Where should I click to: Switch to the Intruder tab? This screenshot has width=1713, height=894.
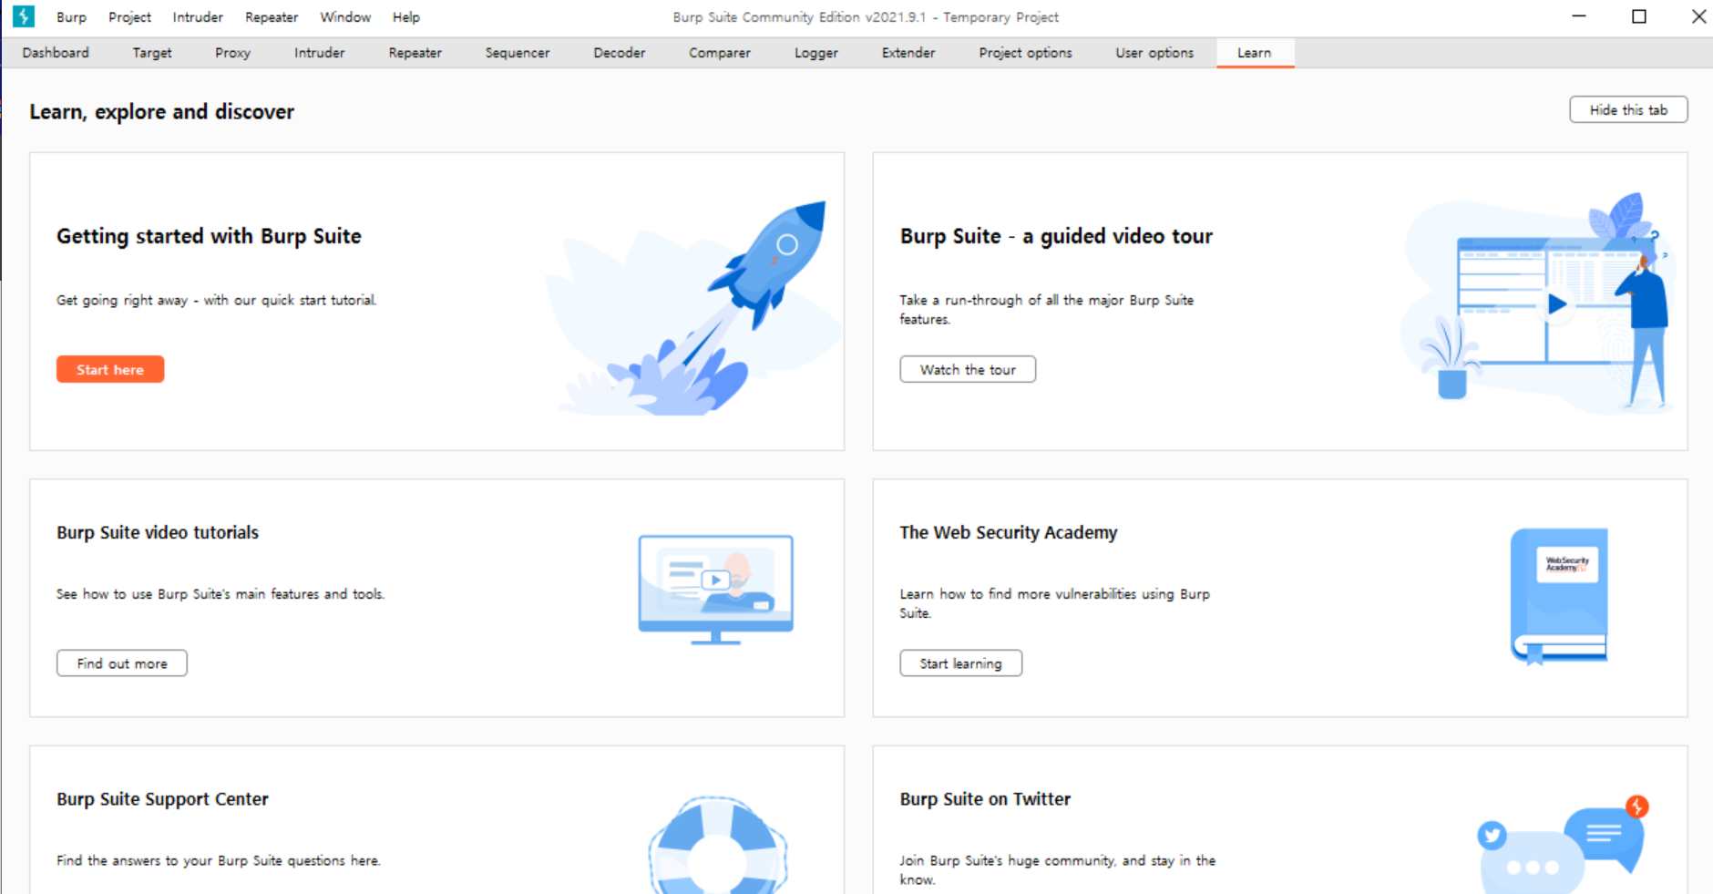point(319,53)
